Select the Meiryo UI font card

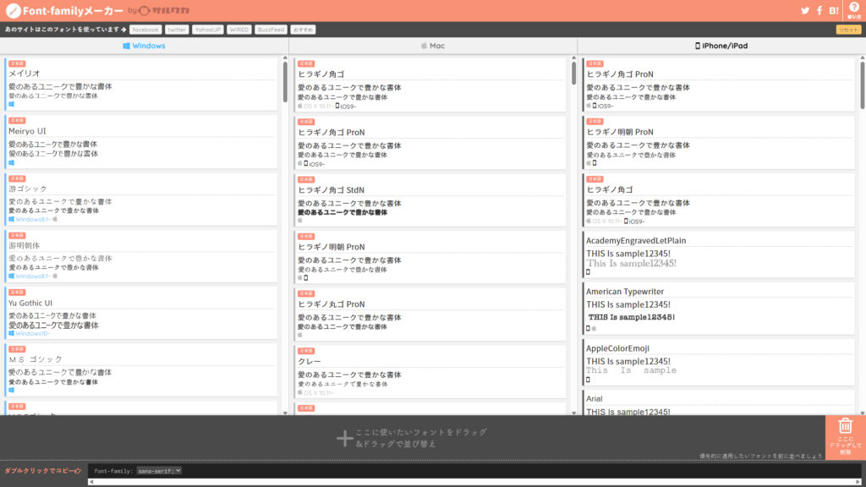coord(141,142)
